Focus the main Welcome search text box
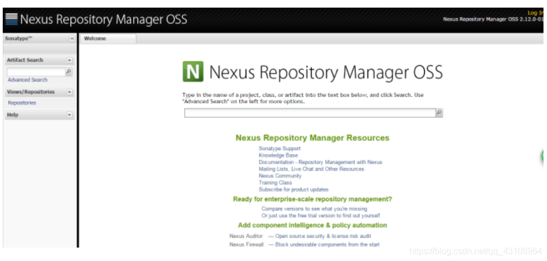 pos(310,113)
